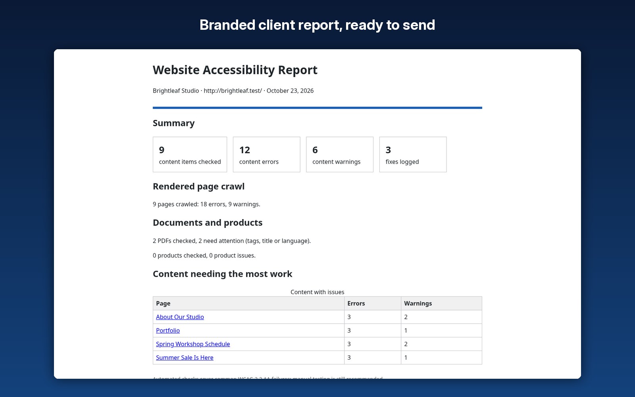Click the Warnings cell for Spring Workshop Schedule
635x397 pixels.
(x=442, y=344)
